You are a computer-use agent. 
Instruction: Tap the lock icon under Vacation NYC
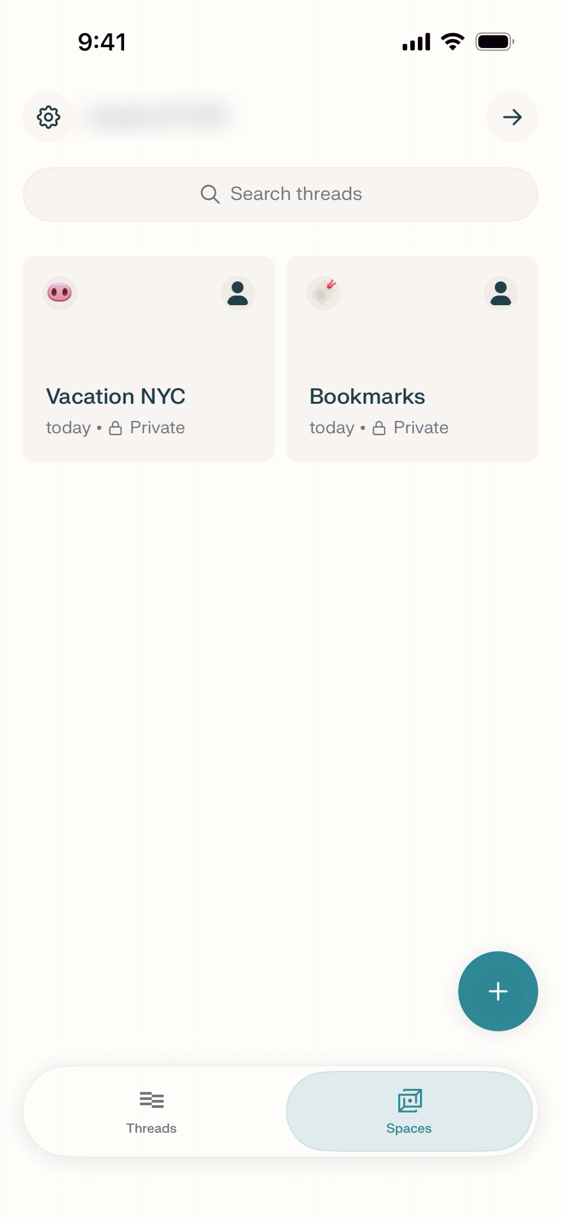116,428
